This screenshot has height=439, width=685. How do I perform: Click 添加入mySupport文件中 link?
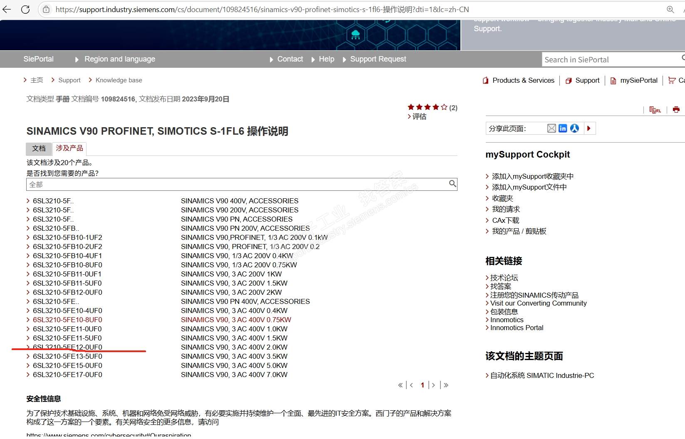pos(529,187)
